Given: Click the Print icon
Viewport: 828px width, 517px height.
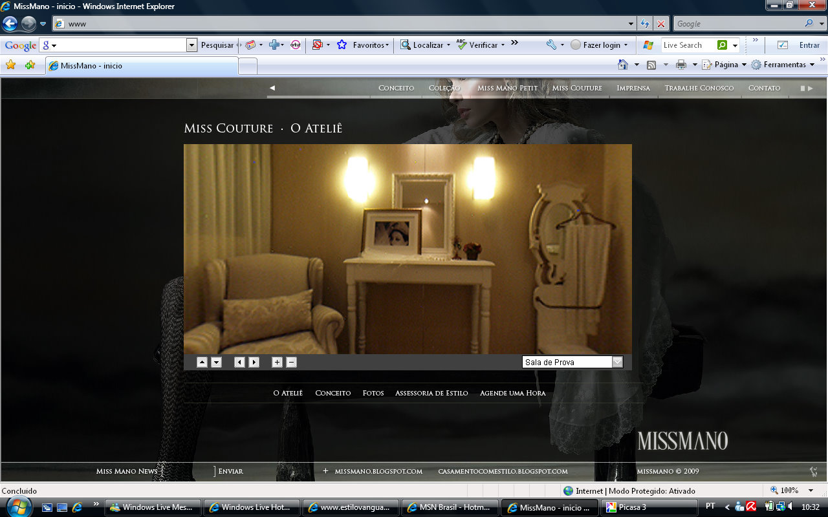Looking at the screenshot, I should tap(681, 65).
